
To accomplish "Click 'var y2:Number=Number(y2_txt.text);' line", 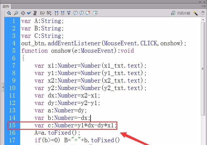I will pos(91,88).
